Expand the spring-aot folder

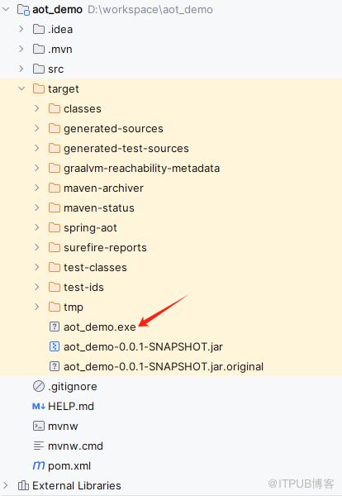[x=37, y=227]
